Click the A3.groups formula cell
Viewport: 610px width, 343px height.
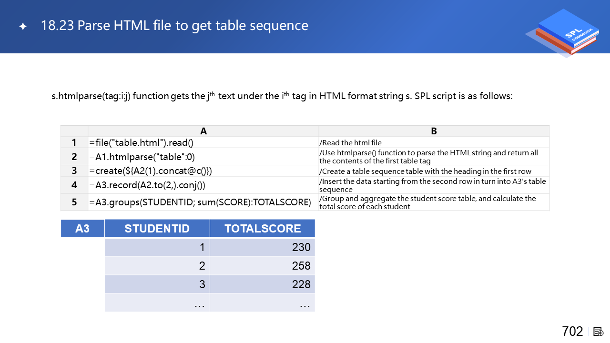pyautogui.click(x=200, y=202)
